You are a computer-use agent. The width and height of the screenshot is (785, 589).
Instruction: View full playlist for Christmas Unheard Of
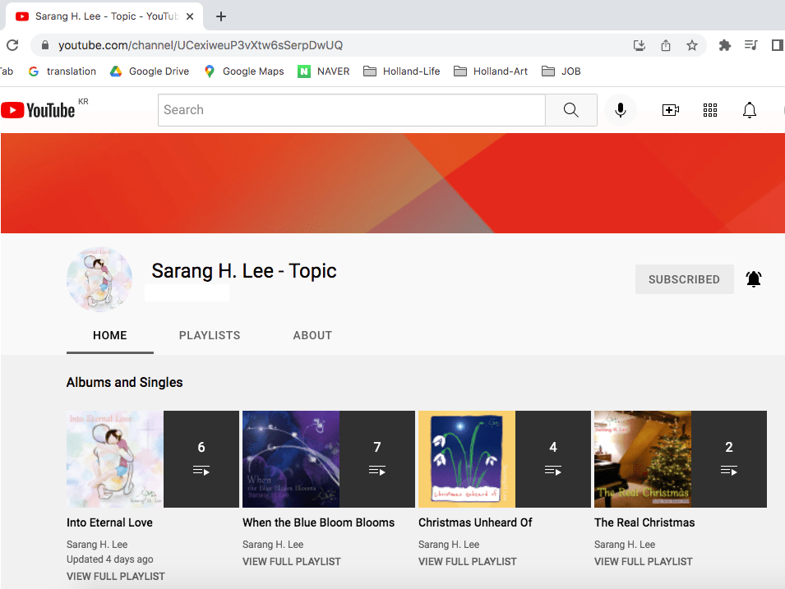pos(467,562)
